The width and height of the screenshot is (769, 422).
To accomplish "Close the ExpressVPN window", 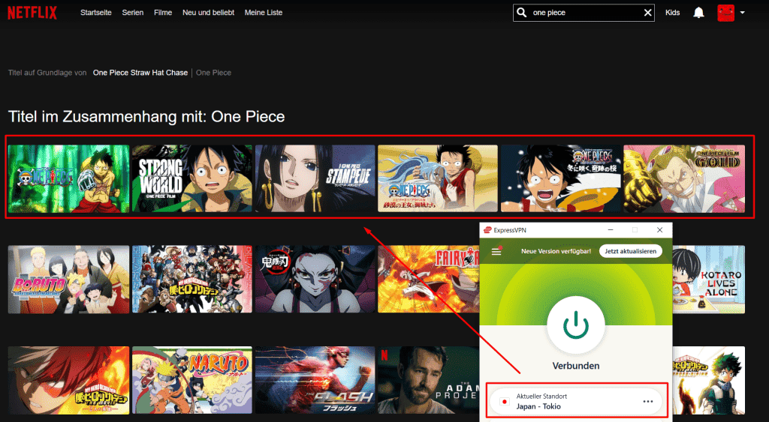I will 659,230.
